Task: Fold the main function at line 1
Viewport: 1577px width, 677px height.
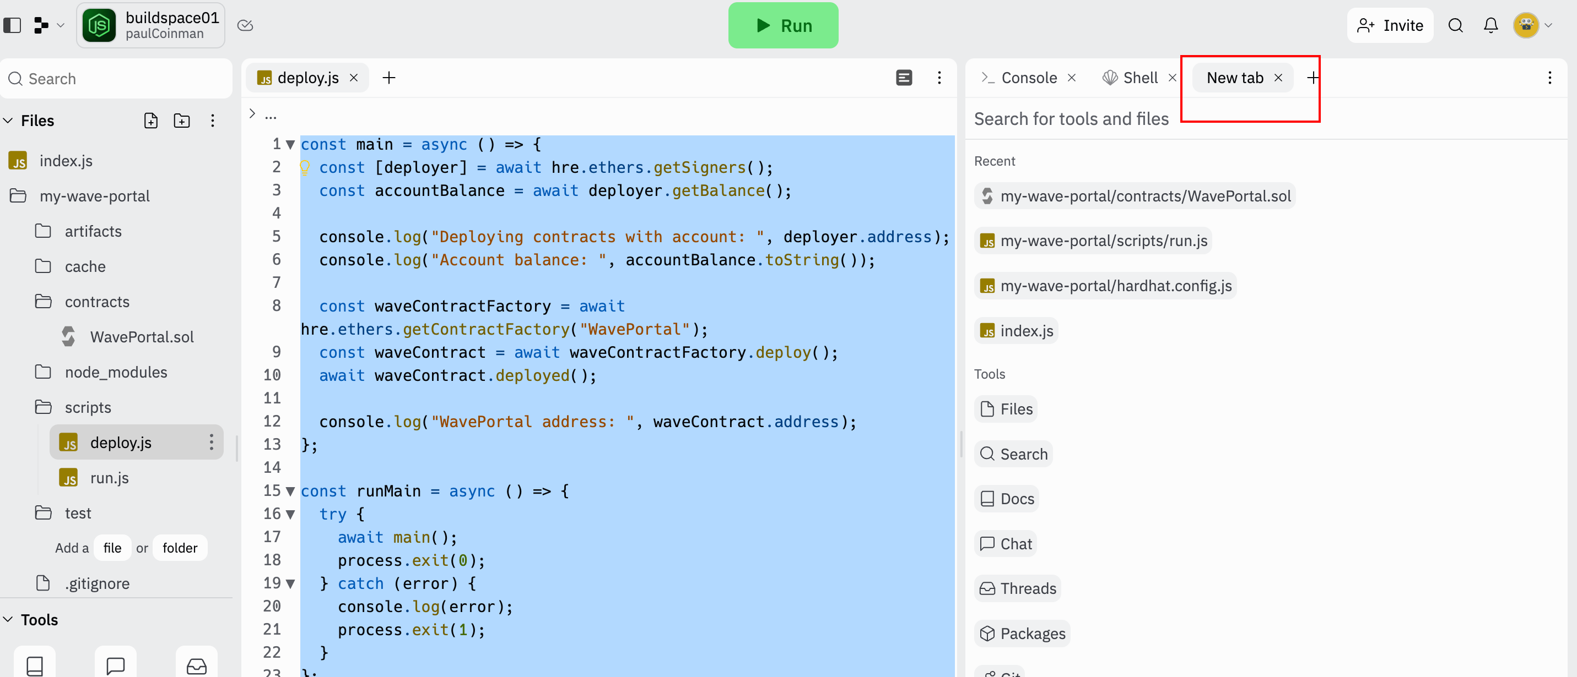Action: coord(291,144)
